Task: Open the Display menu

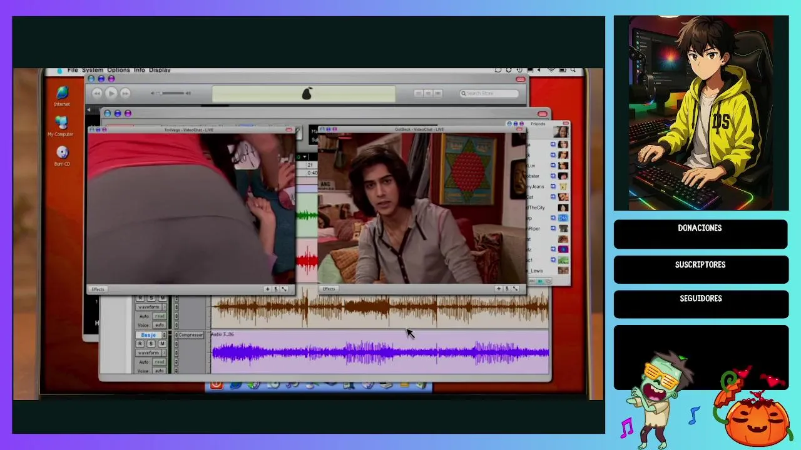Action: (160, 70)
